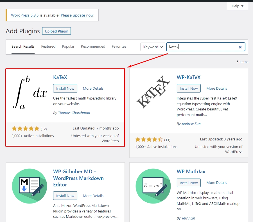The width and height of the screenshot is (253, 222).
Task: View More Details for WP Githuber MD
Action: 93,196
